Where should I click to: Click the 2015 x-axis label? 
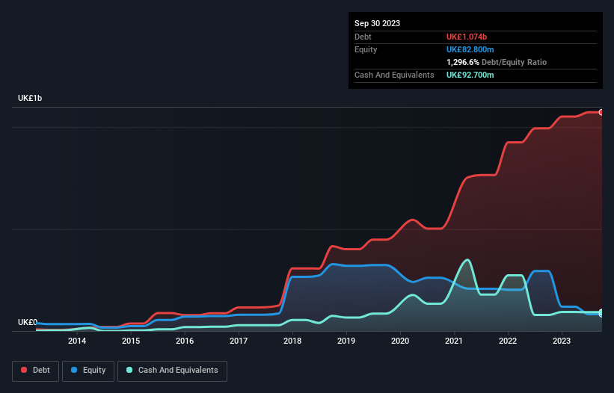click(131, 341)
